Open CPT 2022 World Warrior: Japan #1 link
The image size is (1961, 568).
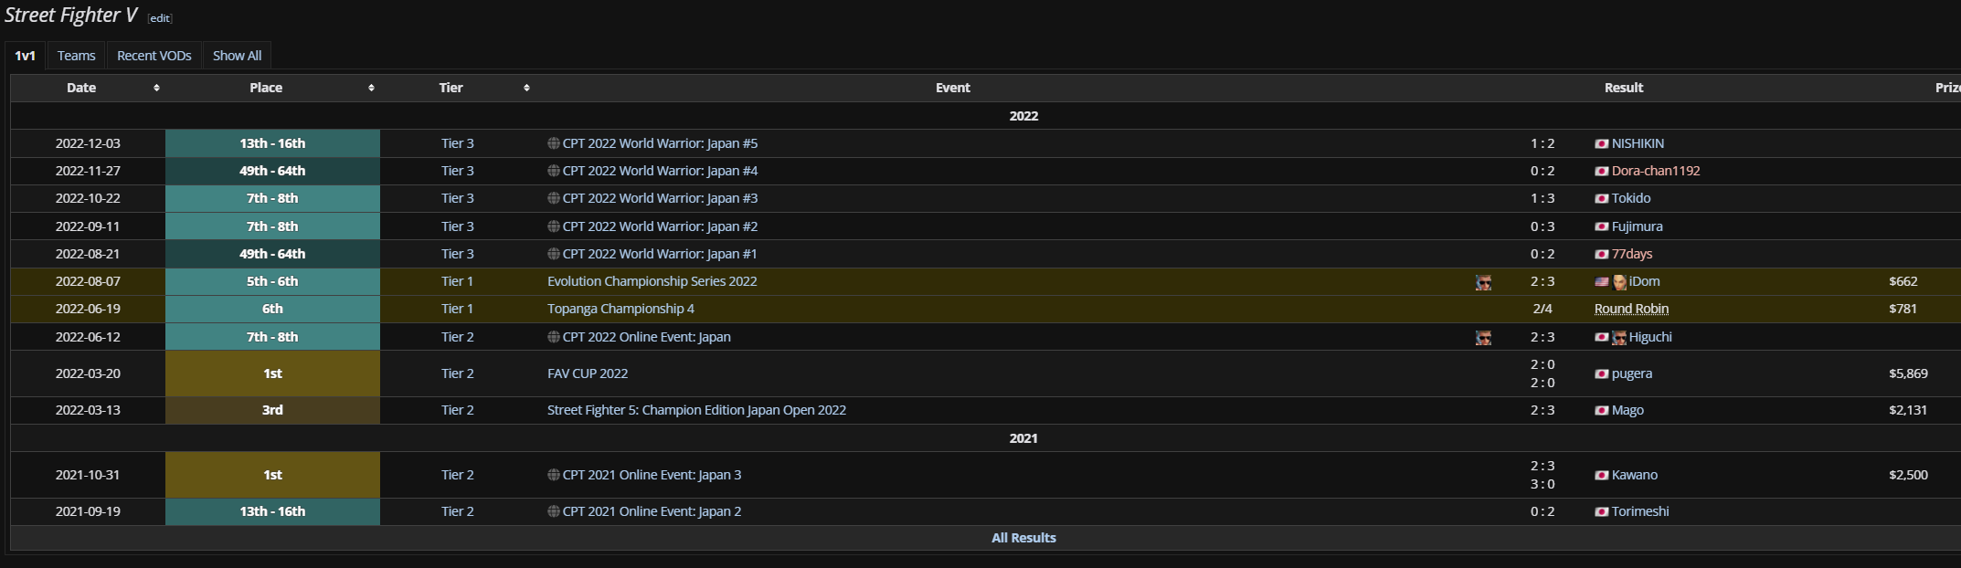tap(660, 254)
